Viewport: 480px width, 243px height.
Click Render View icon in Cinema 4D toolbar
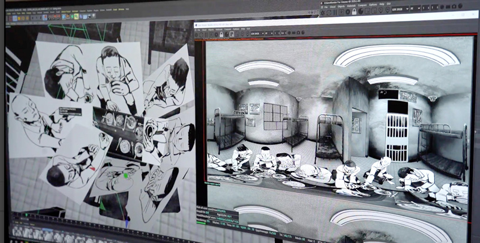tap(50, 17)
